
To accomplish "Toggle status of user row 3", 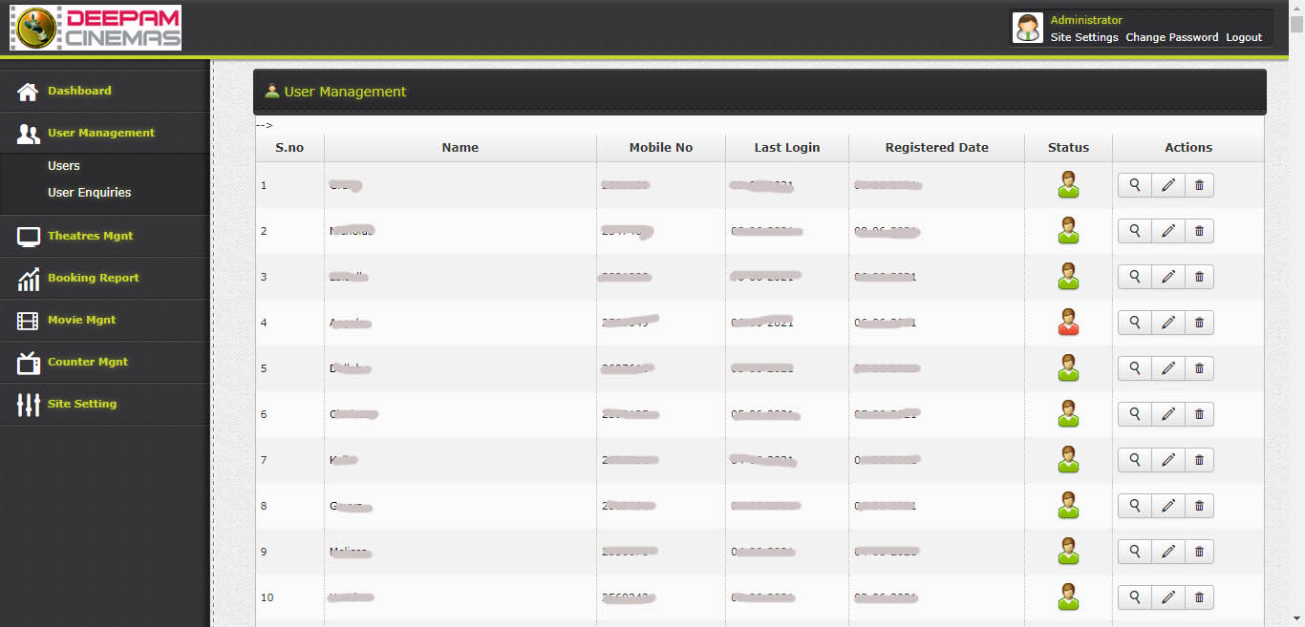I will [x=1068, y=276].
